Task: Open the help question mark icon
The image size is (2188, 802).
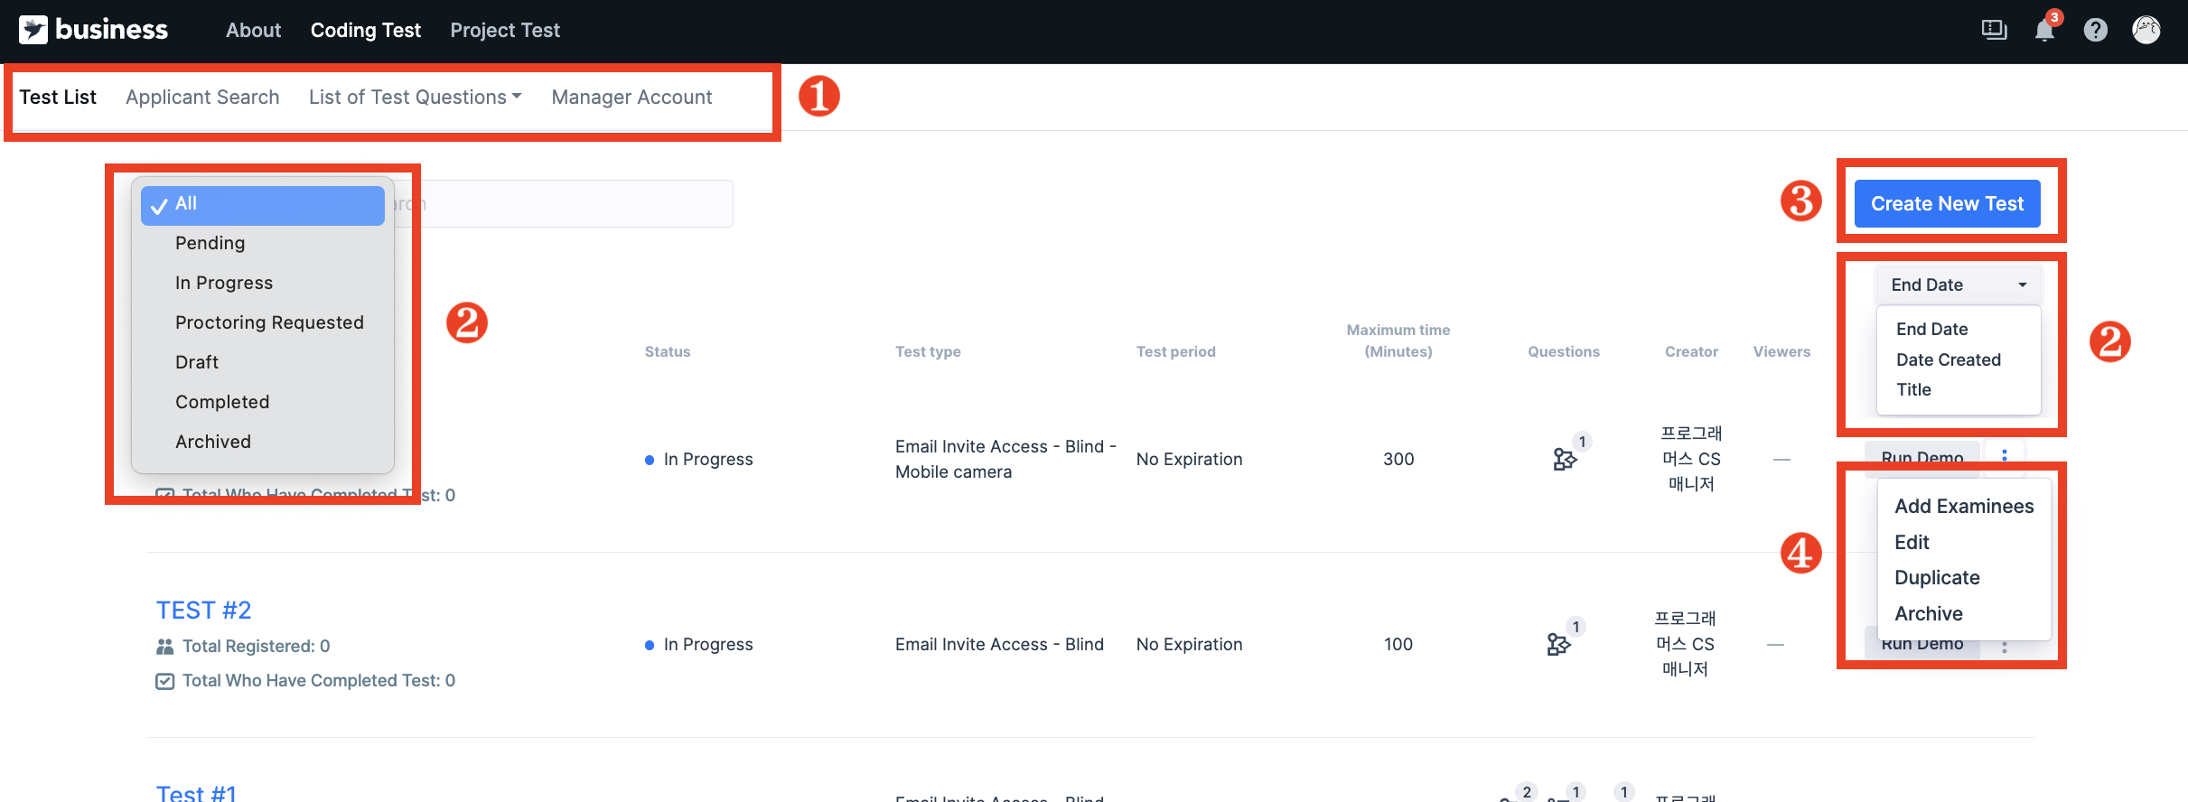Action: pos(2095,31)
